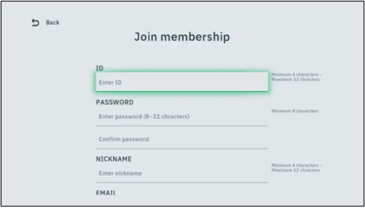Click the Enter password field

pos(182,116)
